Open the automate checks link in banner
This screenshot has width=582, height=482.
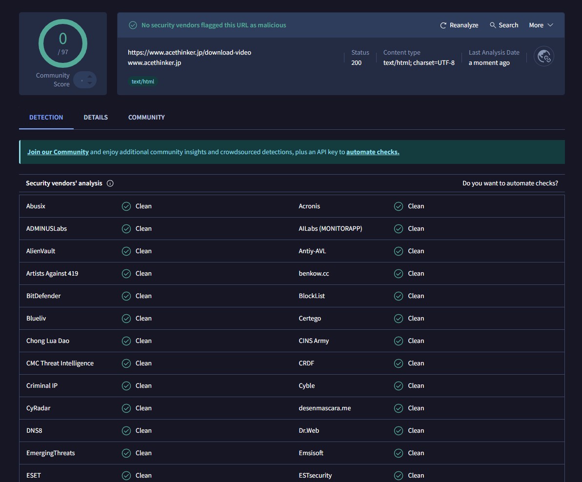(x=373, y=152)
